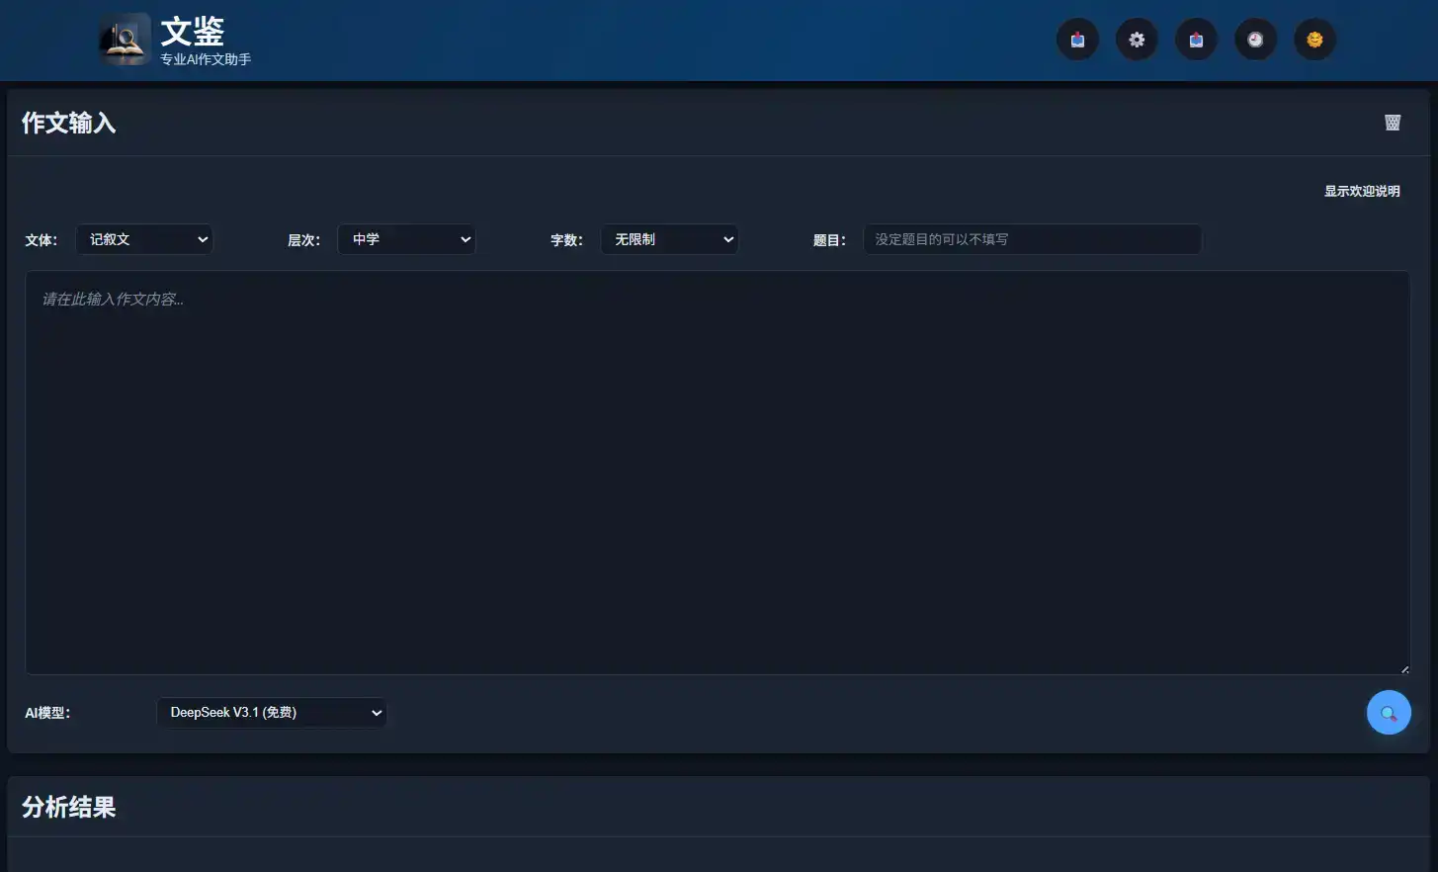Clear the essay with the trash bin icon
This screenshot has height=872, width=1438.
tap(1393, 123)
